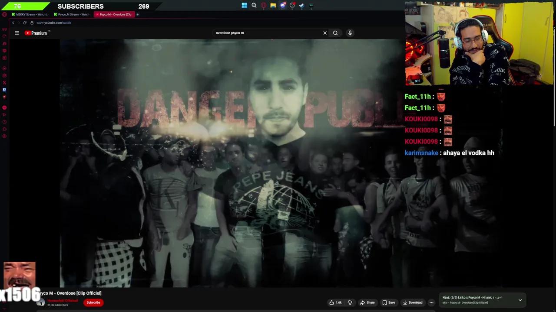Switch to the Psyco_M Stream tab
The height and width of the screenshot is (312, 556).
[x=72, y=14]
